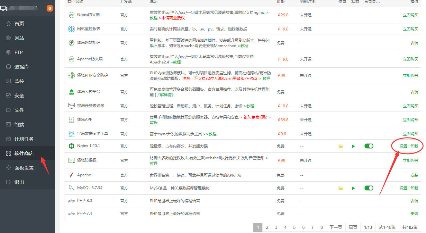
Task: Click the PHP-8.0 php icon
Action: (71, 201)
